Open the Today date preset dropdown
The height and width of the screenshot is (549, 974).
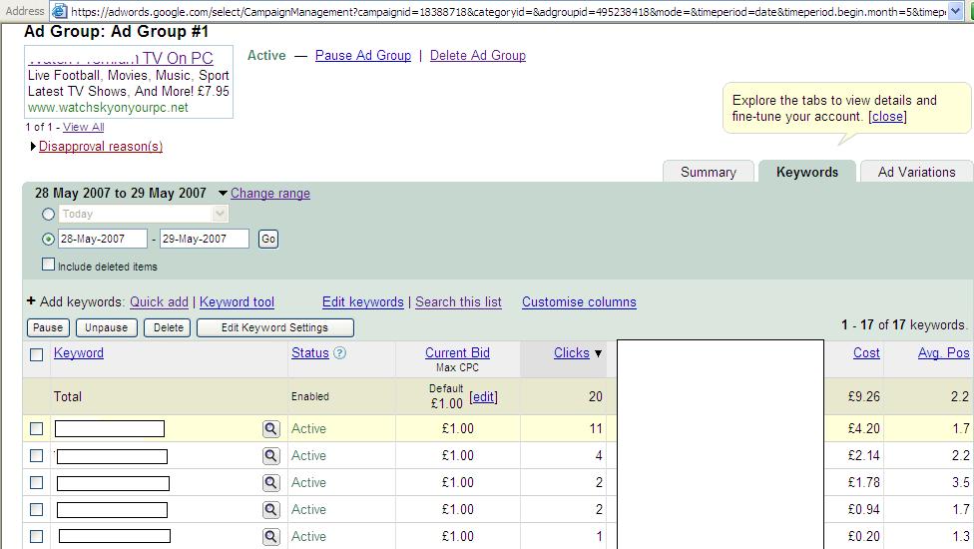point(220,214)
